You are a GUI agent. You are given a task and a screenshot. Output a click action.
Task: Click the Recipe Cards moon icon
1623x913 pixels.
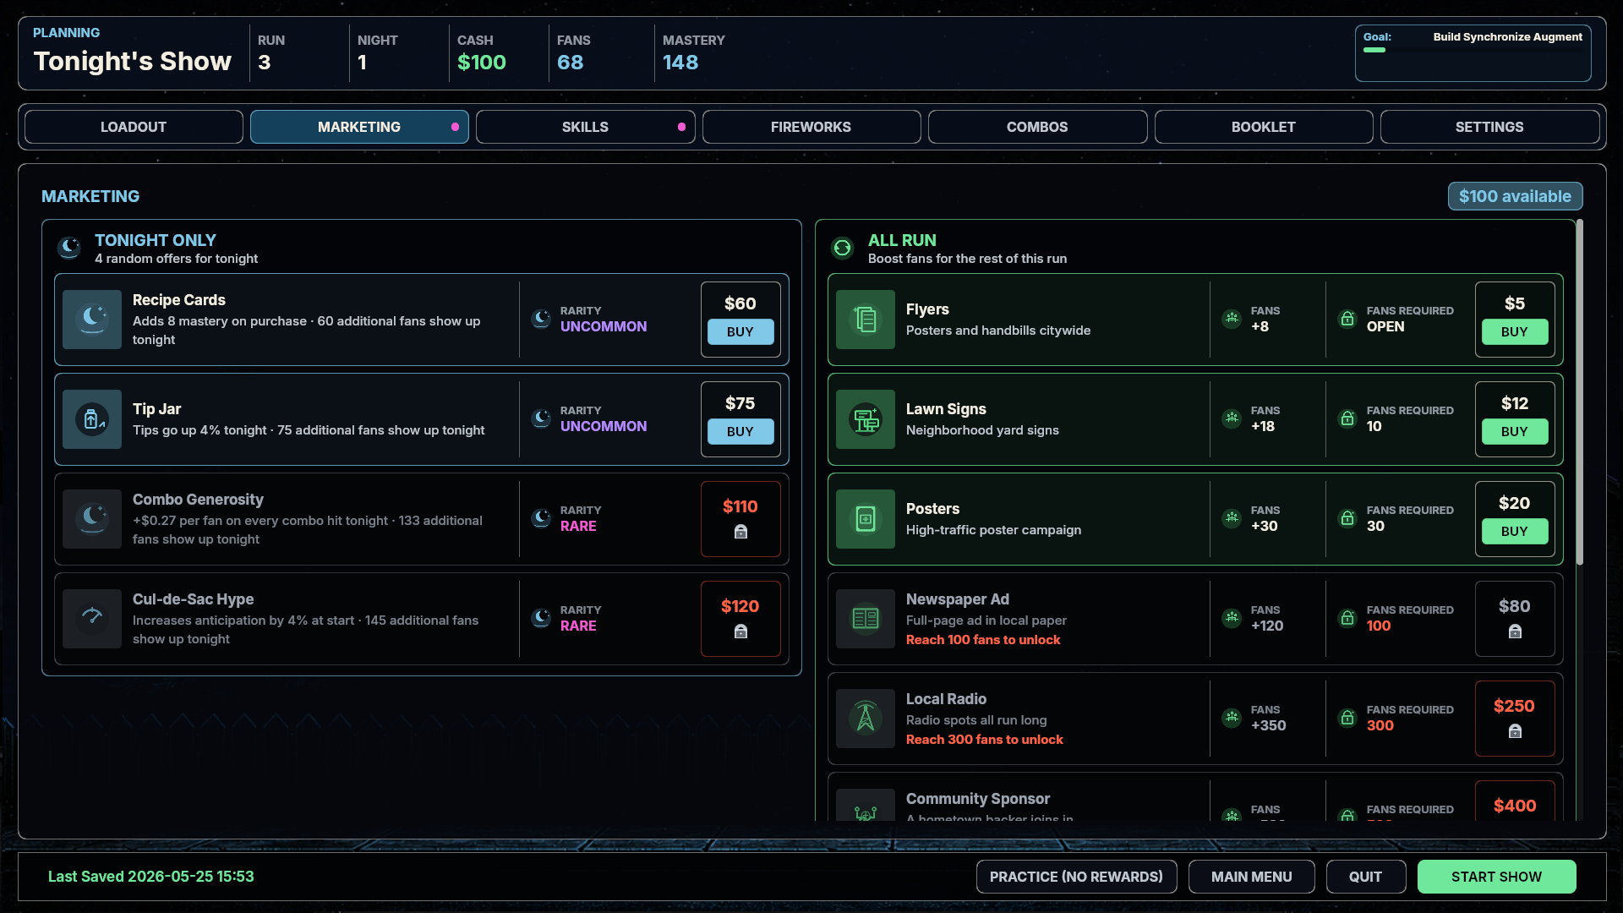(x=92, y=320)
